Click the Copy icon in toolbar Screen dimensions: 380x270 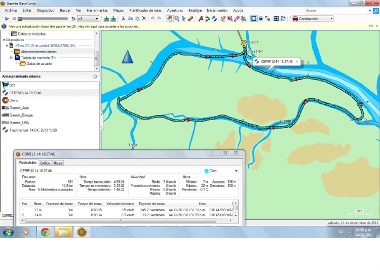click(130, 19)
